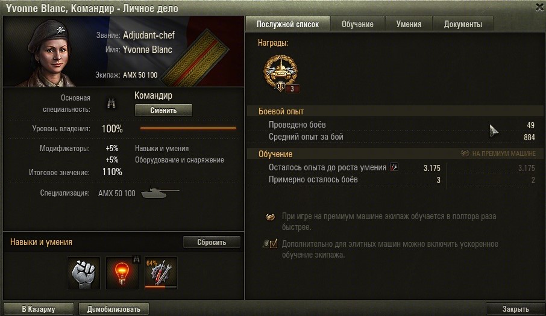The image size is (546, 316).
Task: Send crew member В Казарму
Action: click(39, 309)
